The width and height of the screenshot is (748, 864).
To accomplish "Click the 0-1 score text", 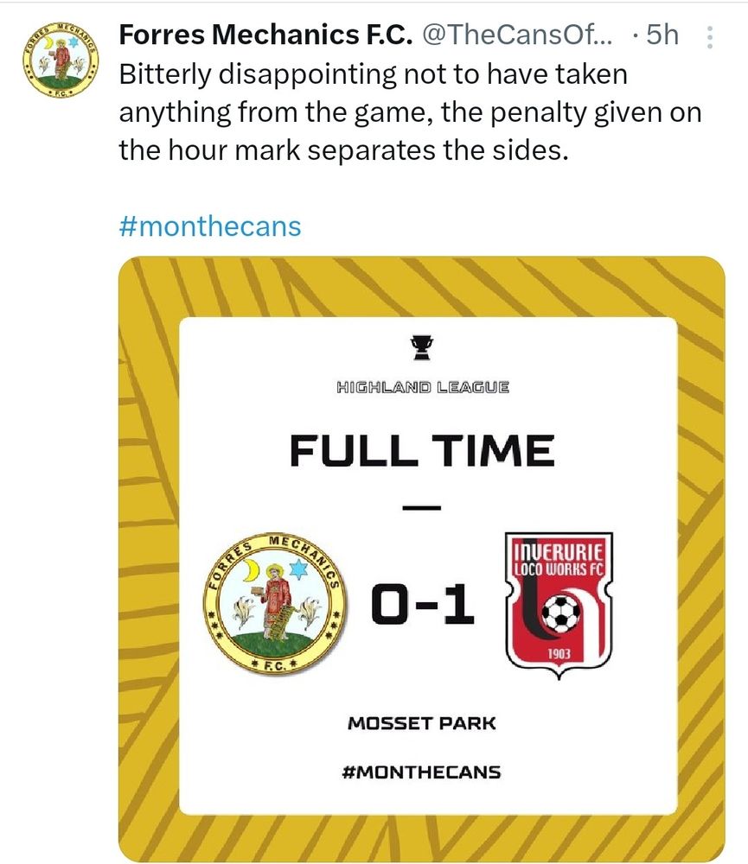I will tap(423, 604).
